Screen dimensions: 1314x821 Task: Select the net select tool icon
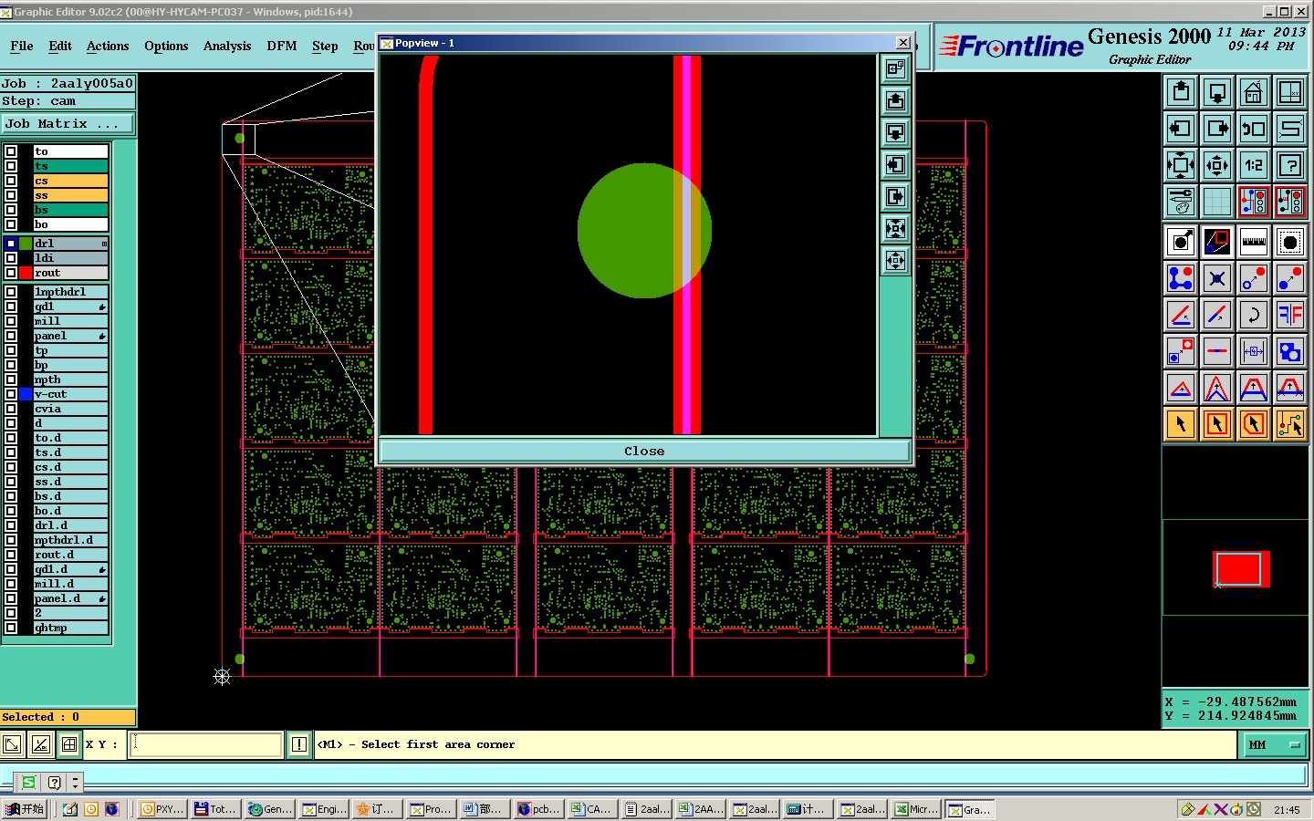[x=1290, y=424]
